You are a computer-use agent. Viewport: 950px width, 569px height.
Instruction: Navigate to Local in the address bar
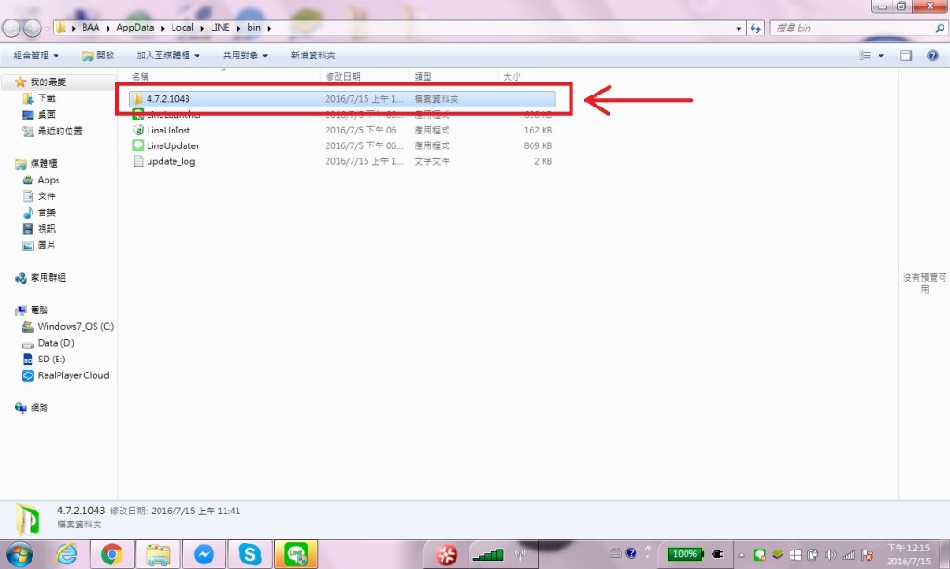(x=182, y=27)
